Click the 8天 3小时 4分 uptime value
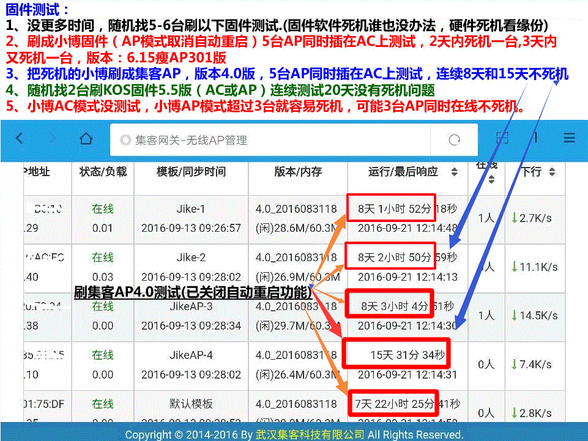Screen dimensions: 588x441 [394, 306]
